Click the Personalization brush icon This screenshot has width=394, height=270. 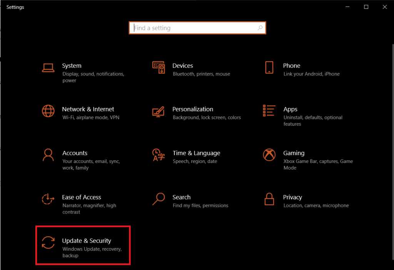click(159, 111)
